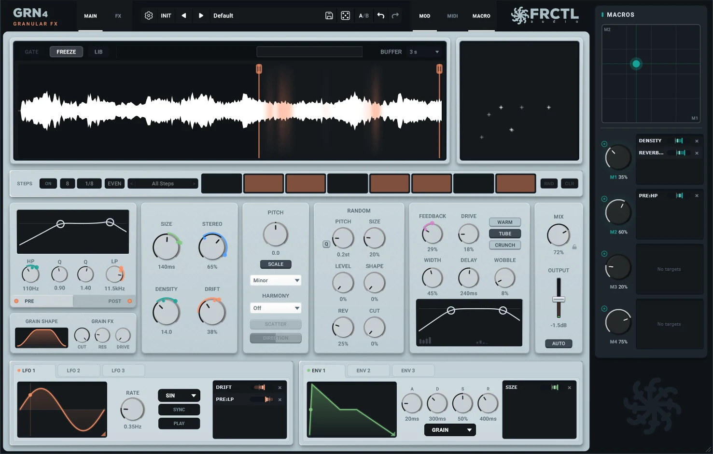
Task: Redo the last undone change
Action: (x=395, y=15)
